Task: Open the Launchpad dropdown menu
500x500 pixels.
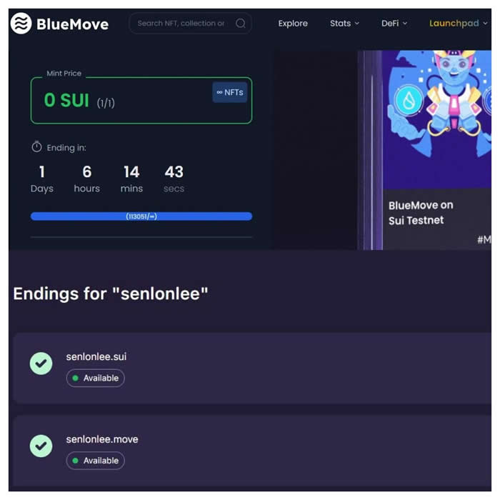Action: click(x=459, y=24)
